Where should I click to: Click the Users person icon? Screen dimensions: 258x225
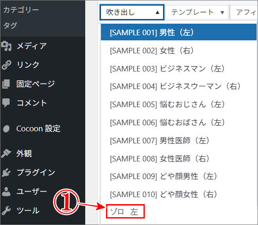tap(6, 192)
